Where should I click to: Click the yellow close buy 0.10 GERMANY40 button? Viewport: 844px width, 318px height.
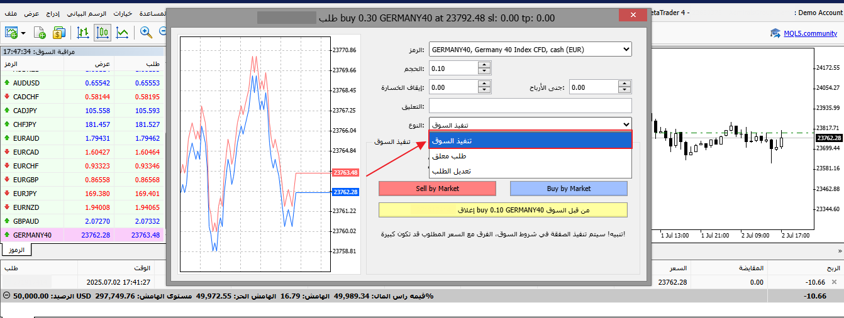click(503, 210)
